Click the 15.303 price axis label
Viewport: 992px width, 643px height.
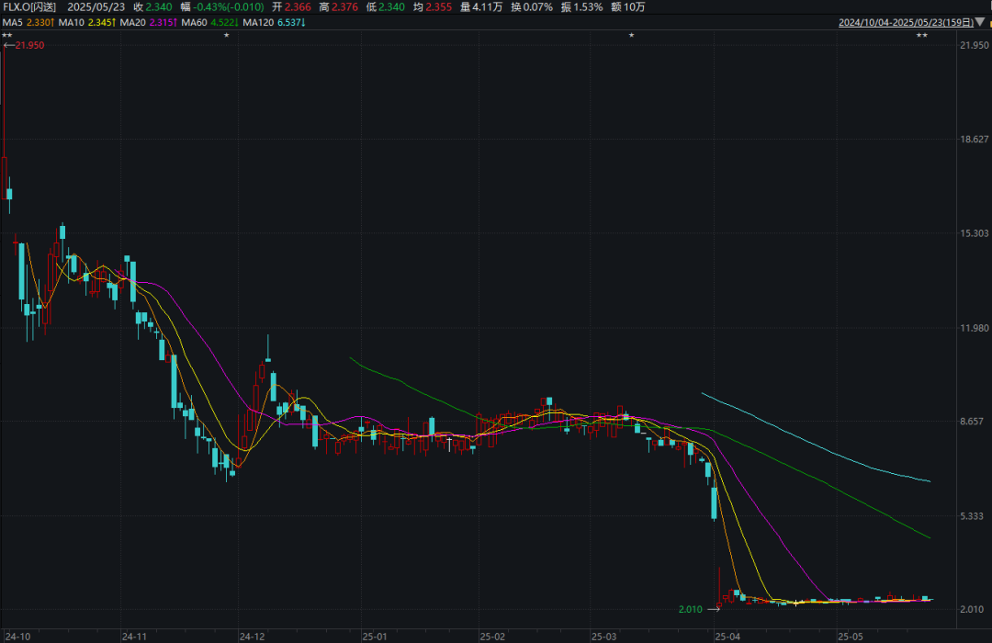point(975,233)
